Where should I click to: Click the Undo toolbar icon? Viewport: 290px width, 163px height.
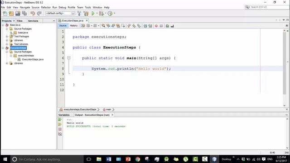pyautogui.click(x=33, y=13)
